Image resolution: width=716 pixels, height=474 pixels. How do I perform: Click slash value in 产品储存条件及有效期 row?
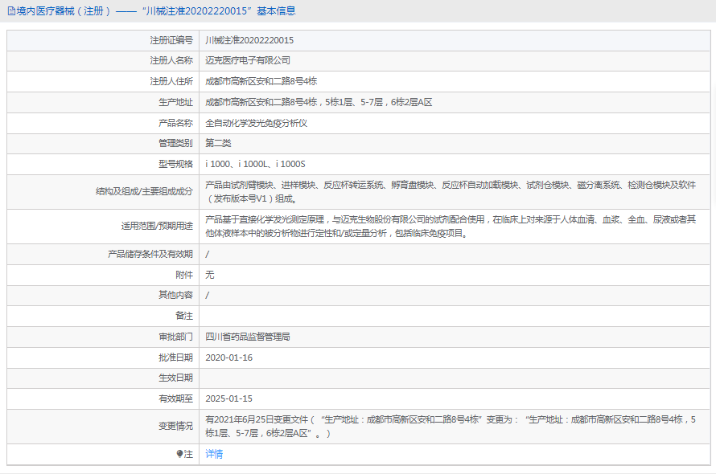[208, 255]
